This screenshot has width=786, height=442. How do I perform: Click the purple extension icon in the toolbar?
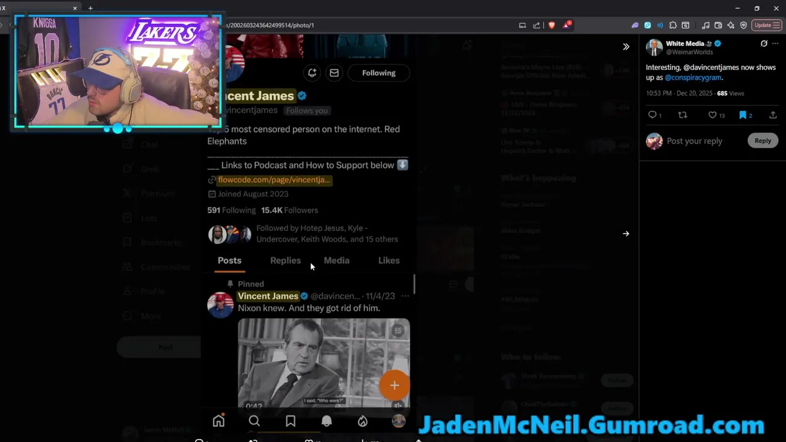635,25
